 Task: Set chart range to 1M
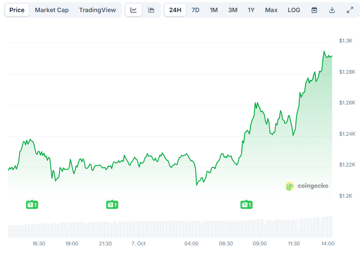click(x=214, y=10)
